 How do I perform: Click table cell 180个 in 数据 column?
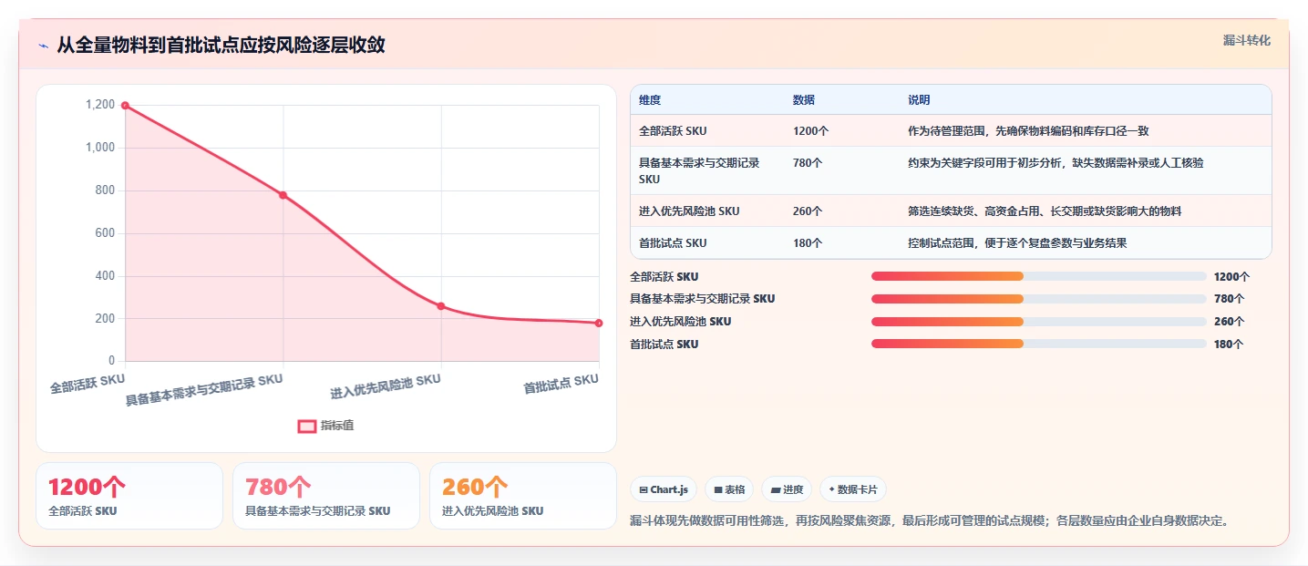pyautogui.click(x=808, y=243)
